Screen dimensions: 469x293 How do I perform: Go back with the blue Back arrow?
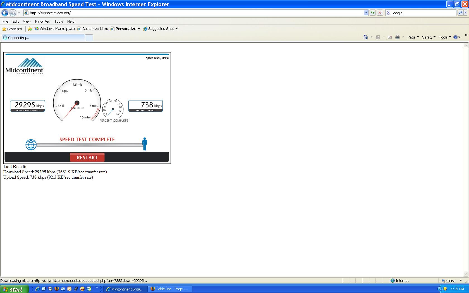5,13
